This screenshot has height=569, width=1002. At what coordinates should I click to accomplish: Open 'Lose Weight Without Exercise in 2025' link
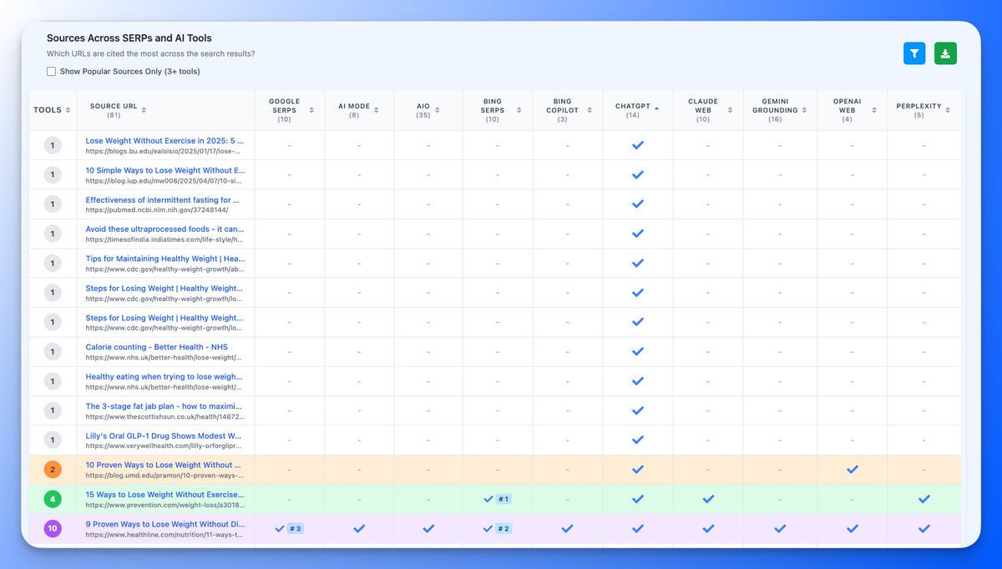click(165, 141)
